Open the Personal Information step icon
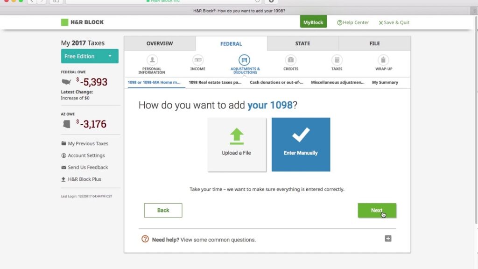The width and height of the screenshot is (478, 269). pos(152,60)
